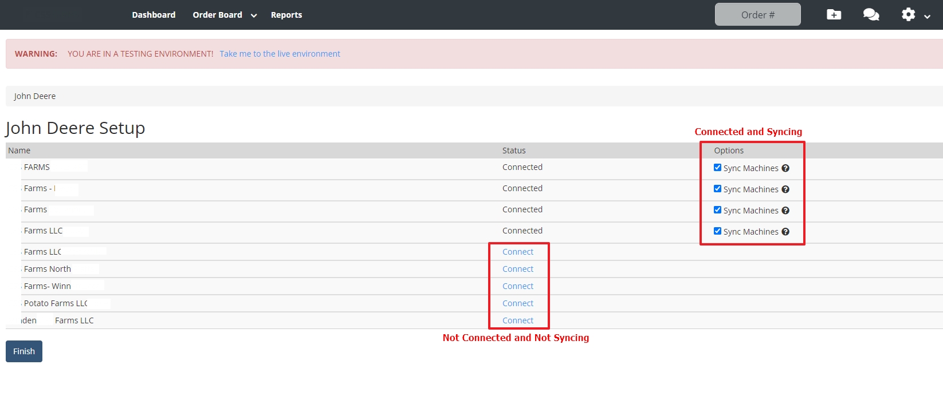Click the new folder plus icon
This screenshot has height=396, width=943.
(834, 15)
